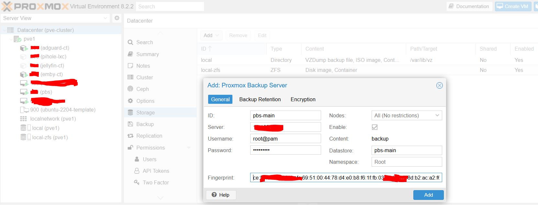Screen dimensions: 538x205
Task: Click the localnetwork (pve1) grid icon
Action: click(24, 119)
